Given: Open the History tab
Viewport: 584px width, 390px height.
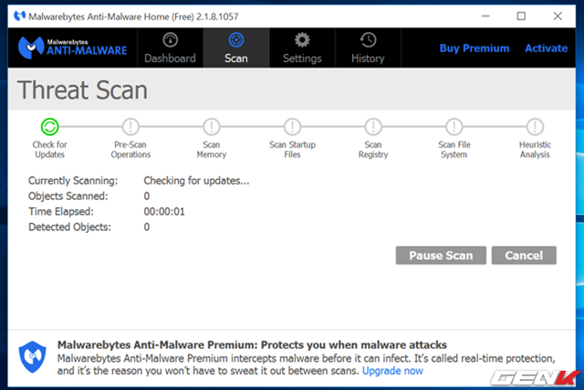Looking at the screenshot, I should coord(368,48).
